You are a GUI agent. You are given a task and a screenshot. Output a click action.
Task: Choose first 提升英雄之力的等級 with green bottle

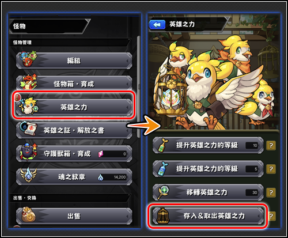pos(208,145)
